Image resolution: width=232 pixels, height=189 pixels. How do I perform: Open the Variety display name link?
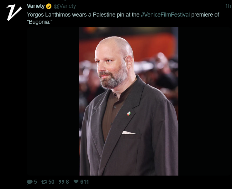click(36, 6)
